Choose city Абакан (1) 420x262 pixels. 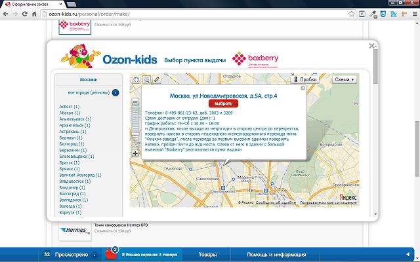pos(70,113)
